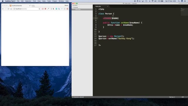The height and width of the screenshot is (106, 188).
Task: Click the word 'private' on line 5
Action: pyautogui.click(x=107, y=18)
